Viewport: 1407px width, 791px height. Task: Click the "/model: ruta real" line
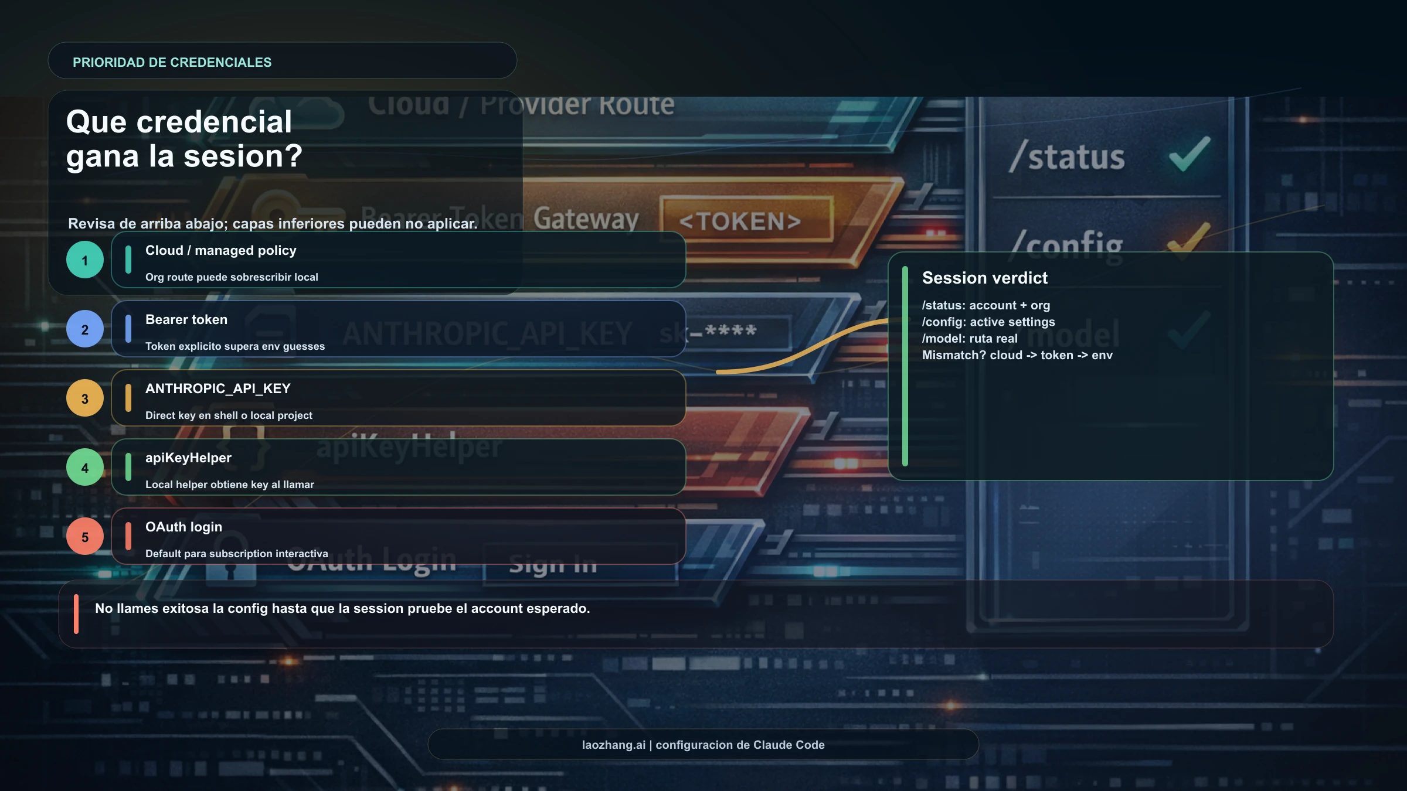(x=970, y=338)
